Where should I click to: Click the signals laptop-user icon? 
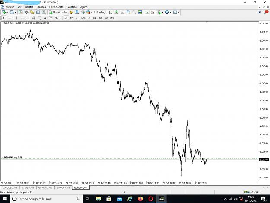77,12
